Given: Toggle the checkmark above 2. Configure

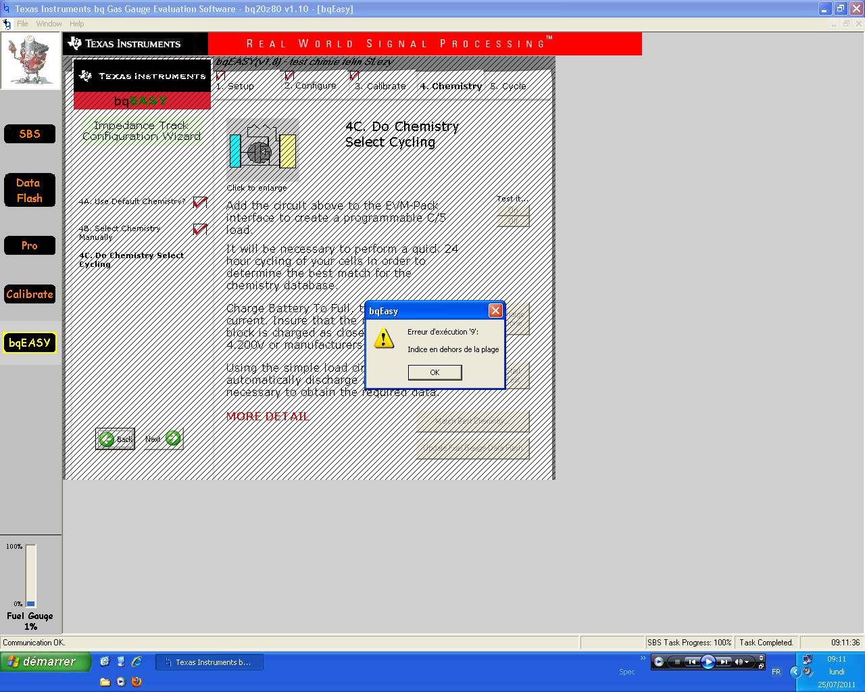Looking at the screenshot, I should (x=289, y=75).
